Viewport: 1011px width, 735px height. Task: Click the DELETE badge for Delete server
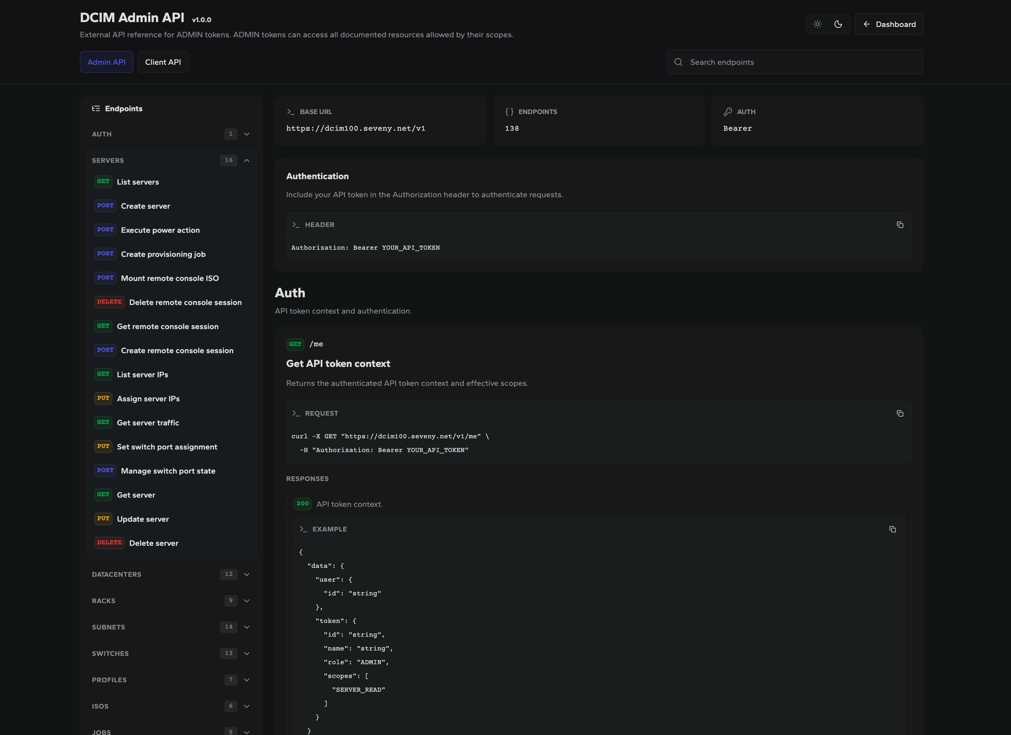(x=109, y=543)
